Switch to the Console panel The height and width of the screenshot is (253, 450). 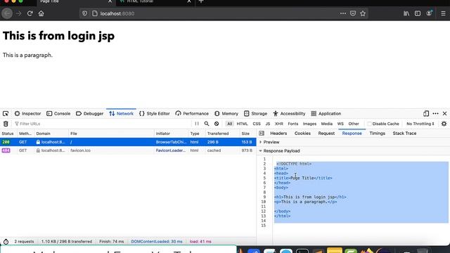pyautogui.click(x=58, y=114)
